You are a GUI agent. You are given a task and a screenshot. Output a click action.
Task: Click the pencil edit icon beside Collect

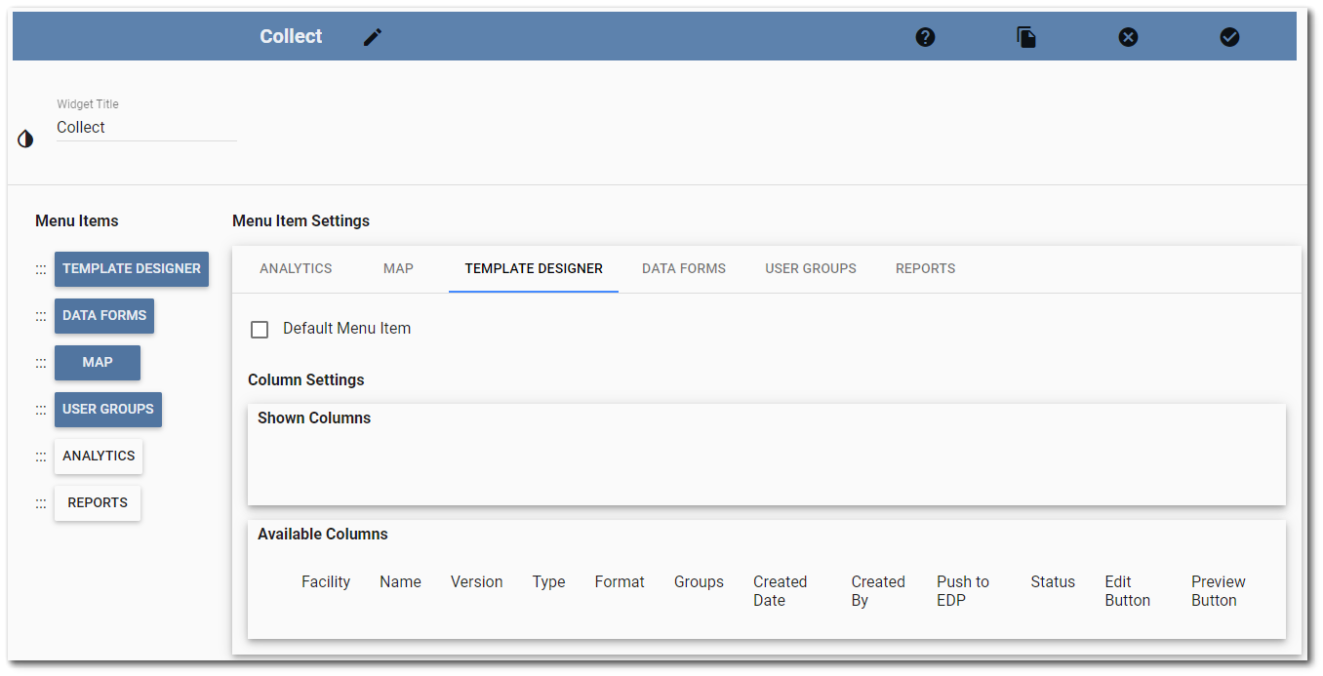tap(373, 37)
